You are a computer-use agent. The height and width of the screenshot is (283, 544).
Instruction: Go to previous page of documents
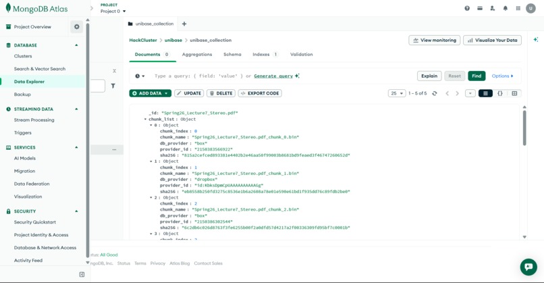click(447, 93)
